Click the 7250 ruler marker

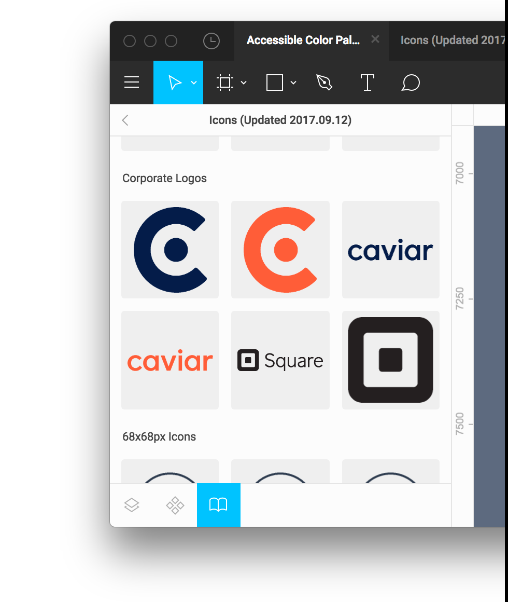point(460,299)
